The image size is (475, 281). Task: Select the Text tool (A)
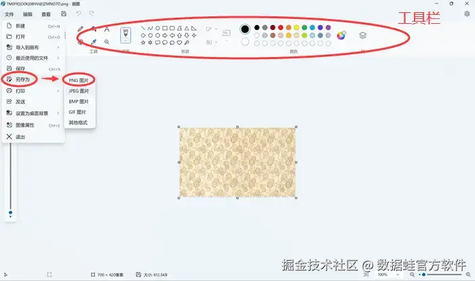(x=107, y=29)
